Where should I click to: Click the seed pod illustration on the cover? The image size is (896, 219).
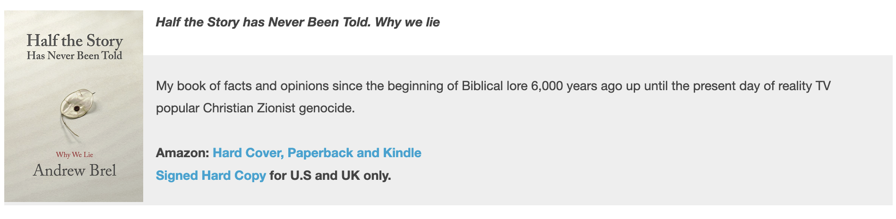pyautogui.click(x=75, y=109)
